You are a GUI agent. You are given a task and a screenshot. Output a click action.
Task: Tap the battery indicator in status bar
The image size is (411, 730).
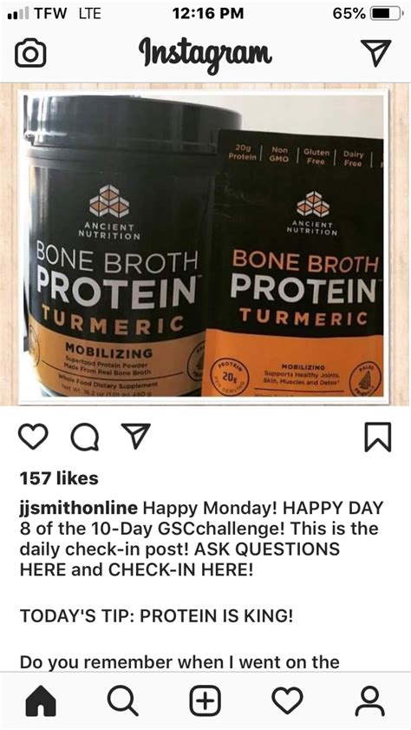click(387, 14)
